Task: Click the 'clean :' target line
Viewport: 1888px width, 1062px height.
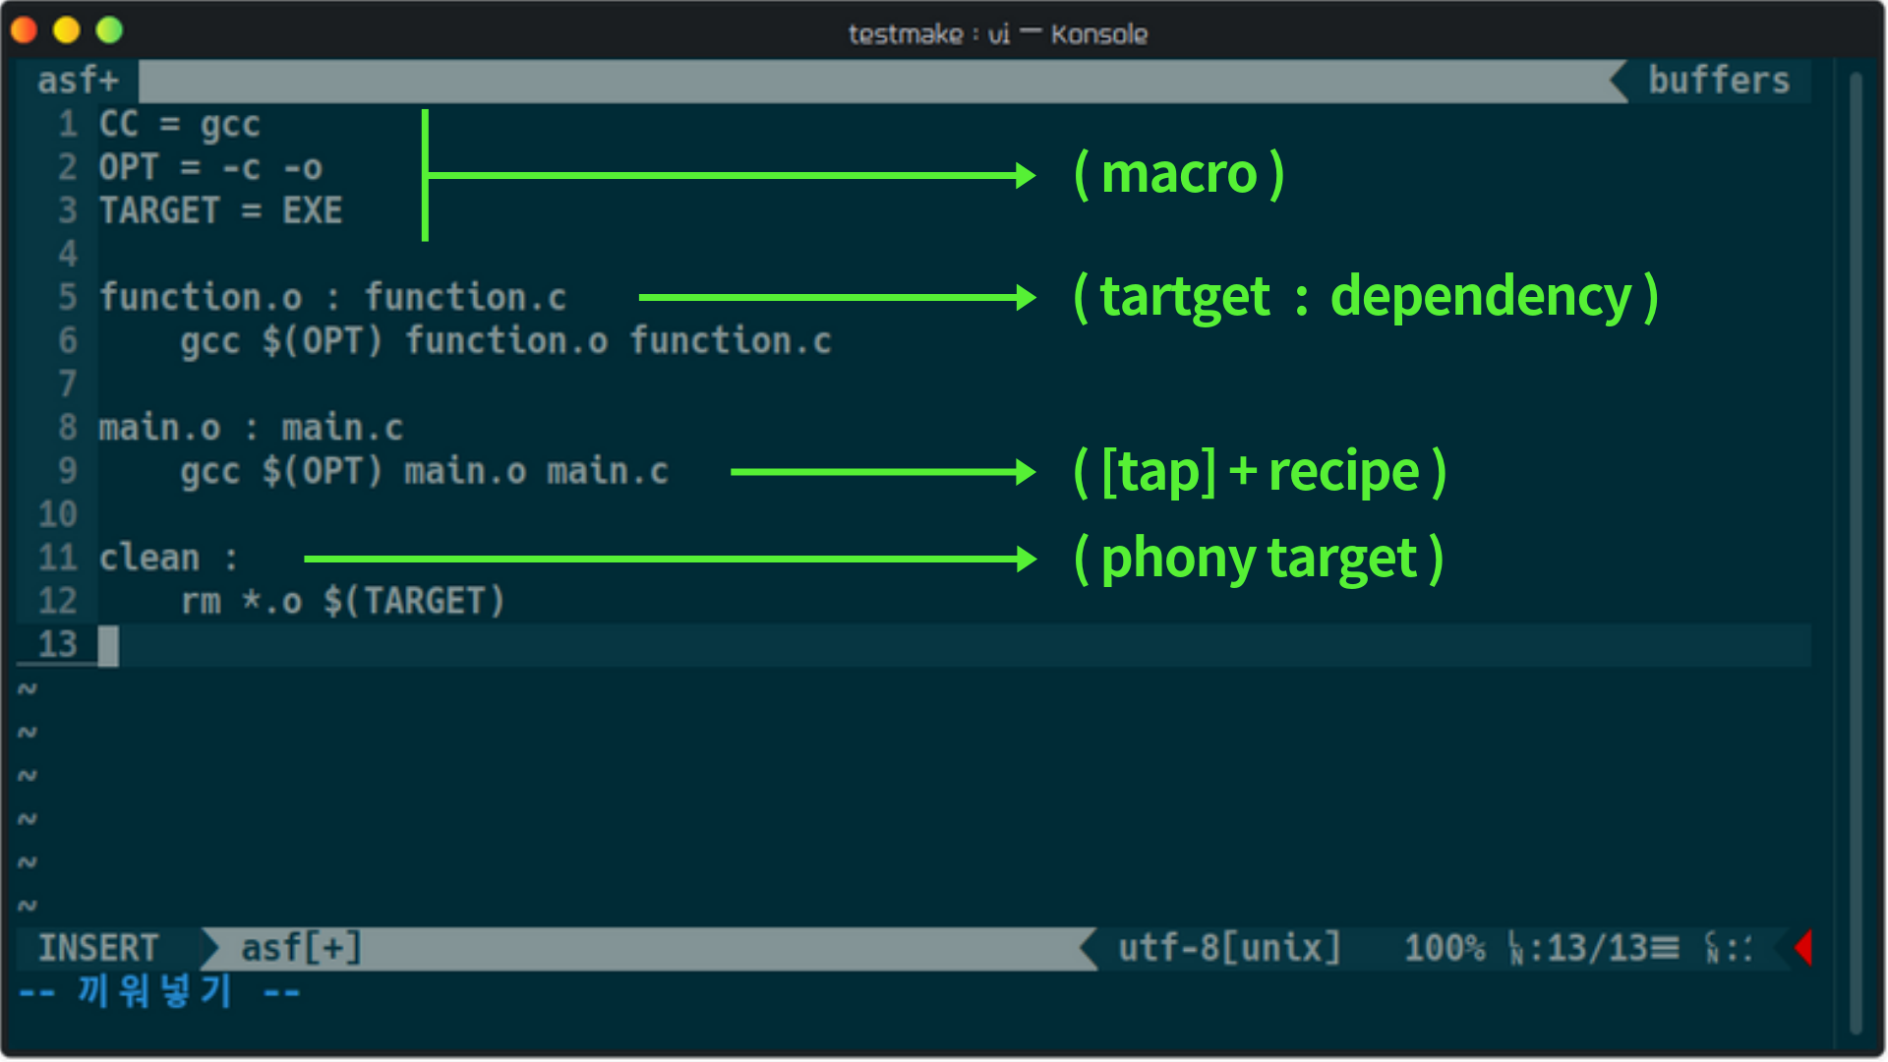Action: (168, 559)
